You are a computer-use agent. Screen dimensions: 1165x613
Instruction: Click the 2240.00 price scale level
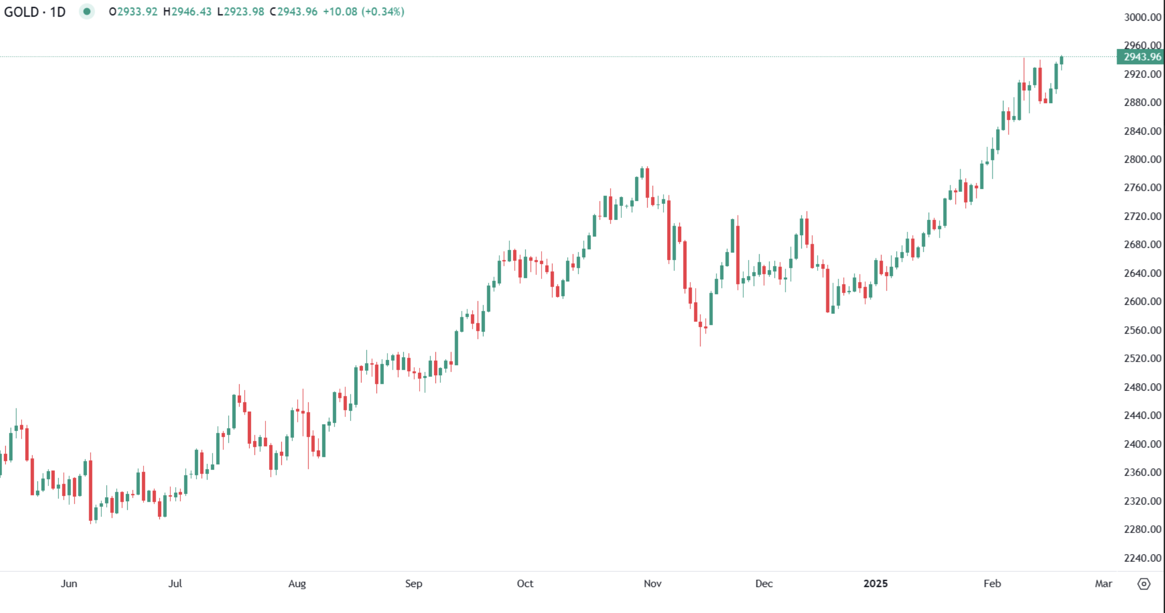tap(1143, 558)
